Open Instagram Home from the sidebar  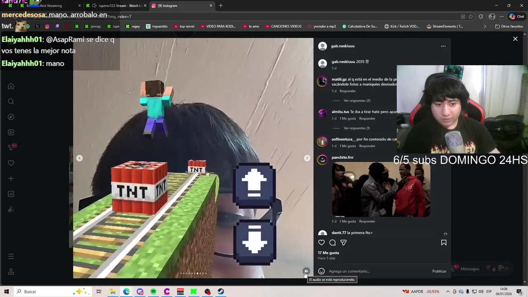point(11,86)
